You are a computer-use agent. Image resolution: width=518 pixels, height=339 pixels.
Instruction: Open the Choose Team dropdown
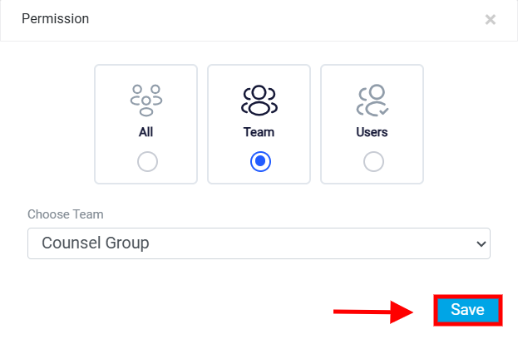pos(259,243)
